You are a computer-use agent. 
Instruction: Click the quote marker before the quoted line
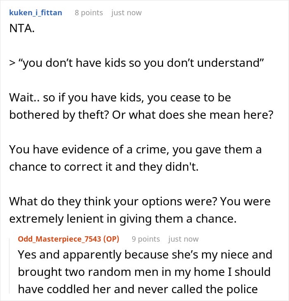pyautogui.click(x=12, y=63)
